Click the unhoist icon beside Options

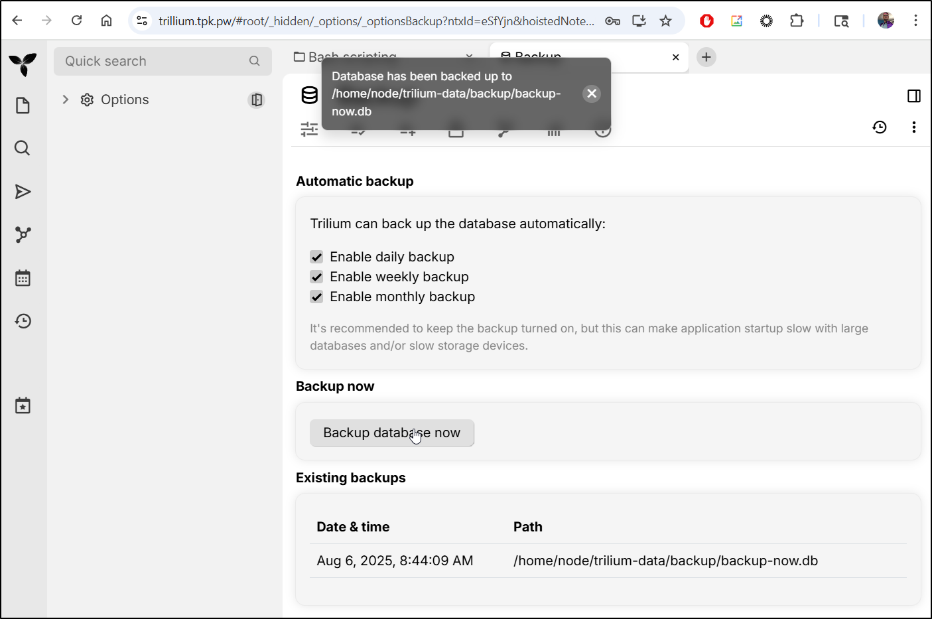[257, 100]
